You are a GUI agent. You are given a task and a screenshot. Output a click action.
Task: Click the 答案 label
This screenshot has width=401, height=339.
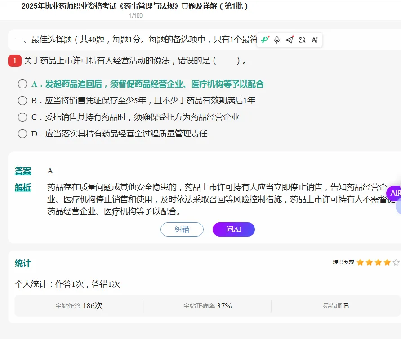click(23, 171)
